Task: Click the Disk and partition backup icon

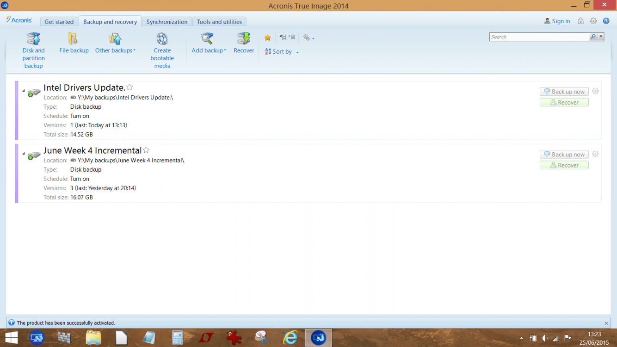Action: point(33,39)
